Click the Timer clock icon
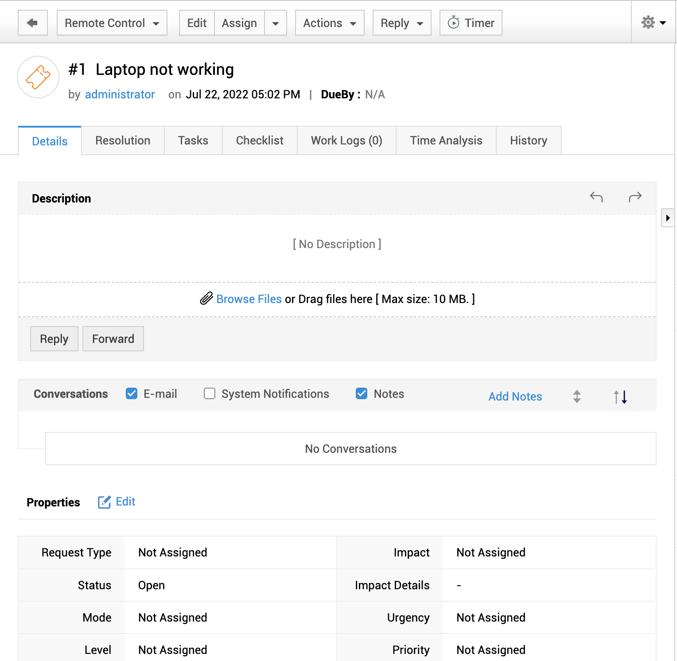The height and width of the screenshot is (661, 677). [x=453, y=23]
